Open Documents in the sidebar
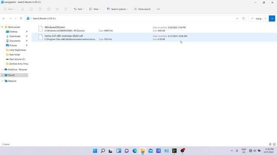 15,41
